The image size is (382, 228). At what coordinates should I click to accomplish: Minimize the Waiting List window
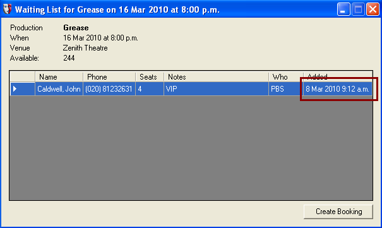pyautogui.click(x=343, y=9)
